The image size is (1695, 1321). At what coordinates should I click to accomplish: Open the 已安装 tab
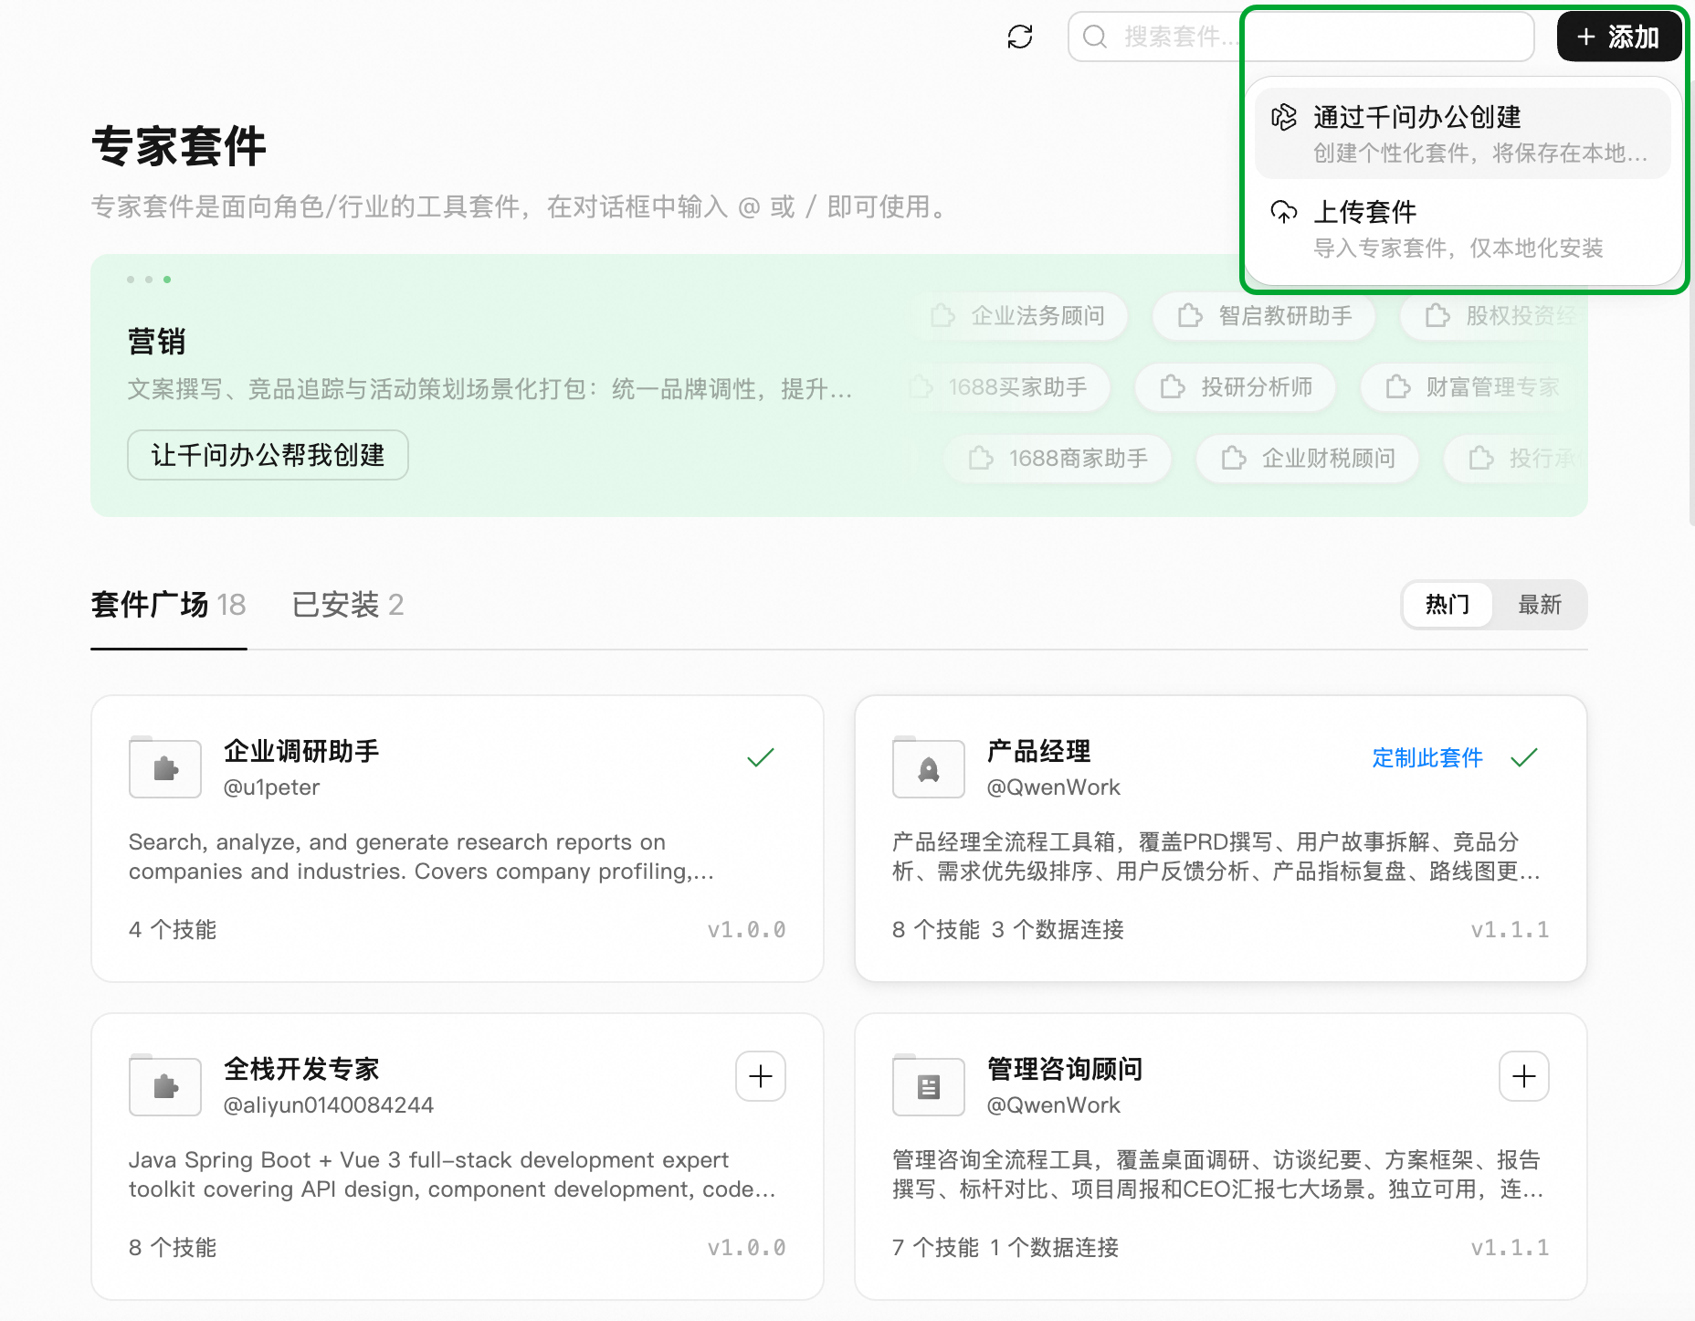tap(348, 605)
